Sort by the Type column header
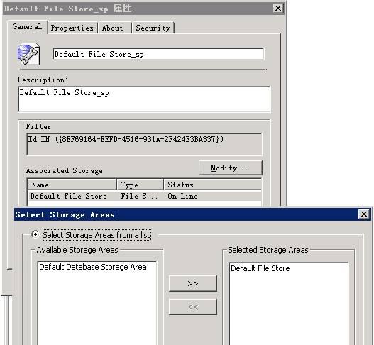This screenshot has width=374, height=345. click(x=141, y=185)
